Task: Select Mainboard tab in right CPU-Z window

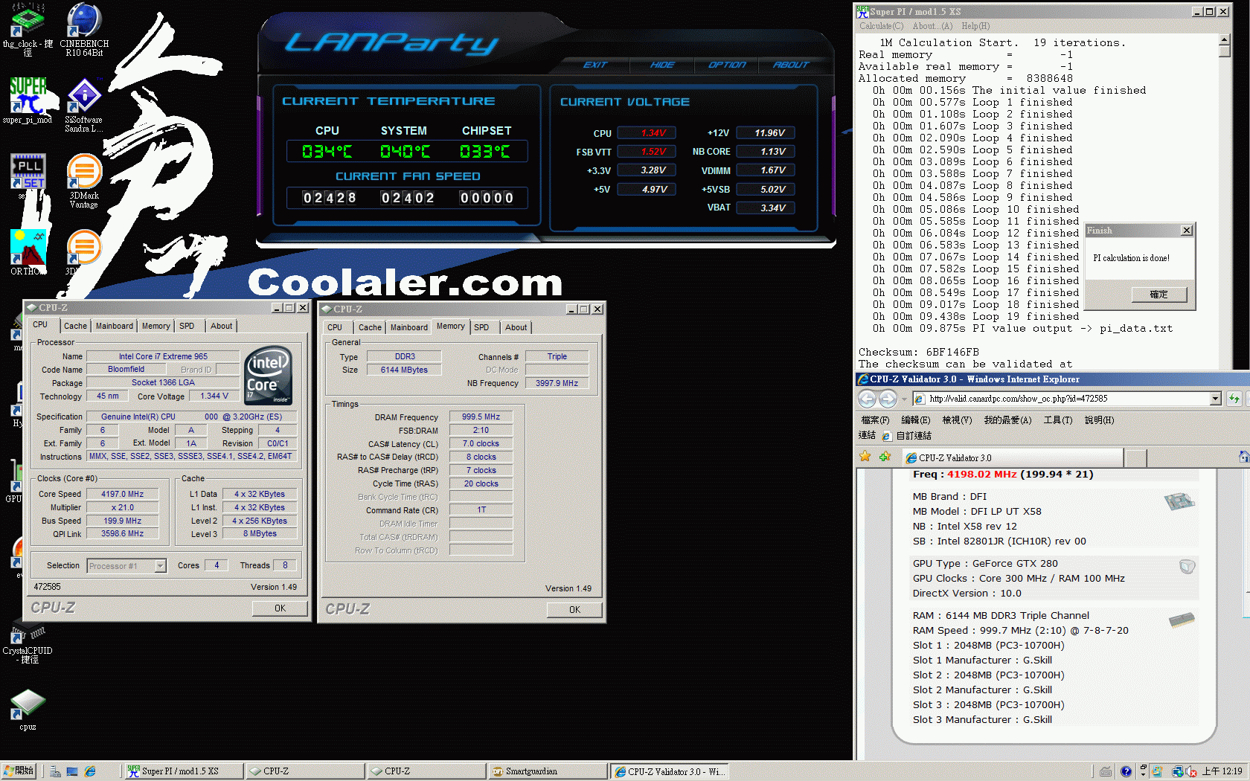Action: [x=408, y=327]
